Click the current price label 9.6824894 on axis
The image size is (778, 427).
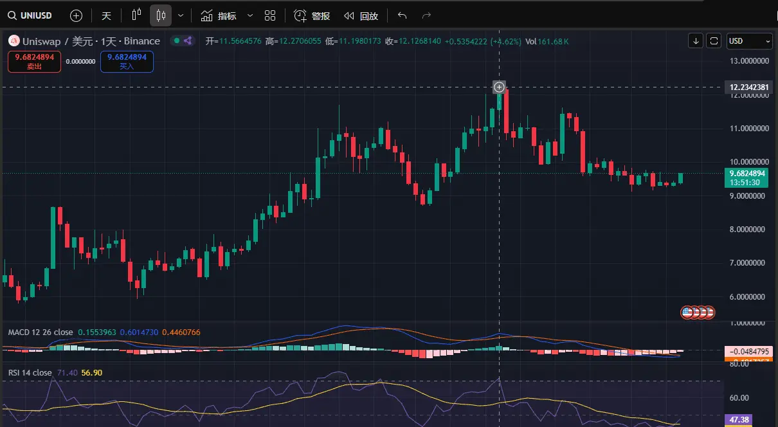click(x=748, y=173)
